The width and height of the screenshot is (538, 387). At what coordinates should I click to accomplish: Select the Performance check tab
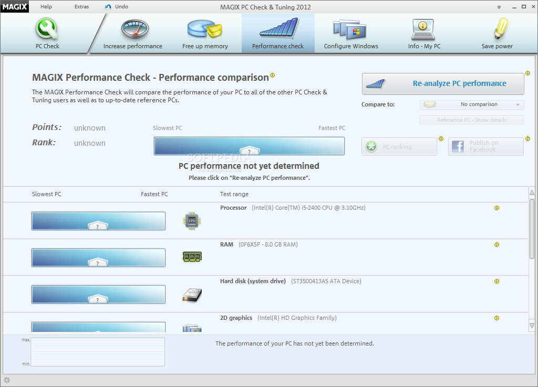278,33
